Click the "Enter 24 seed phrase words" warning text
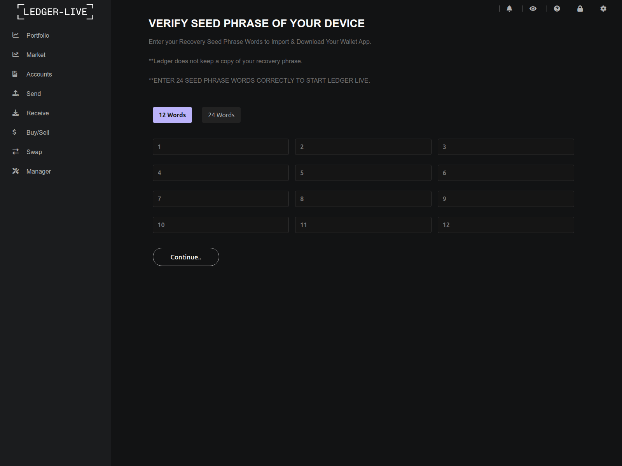 (259, 80)
